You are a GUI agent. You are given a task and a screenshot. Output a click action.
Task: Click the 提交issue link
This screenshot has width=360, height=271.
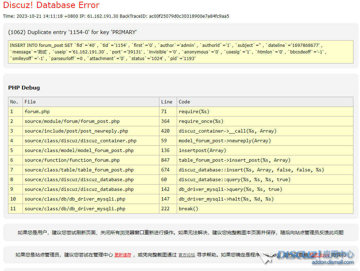click(319, 255)
